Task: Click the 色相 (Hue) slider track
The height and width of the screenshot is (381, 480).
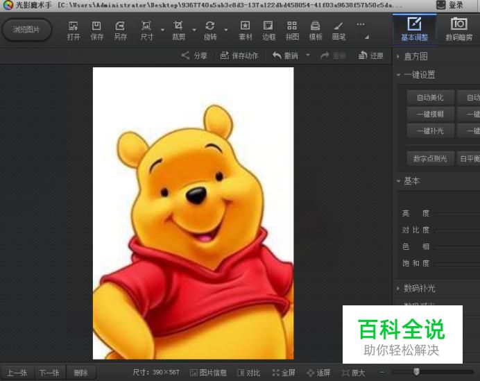Action: pos(456,247)
